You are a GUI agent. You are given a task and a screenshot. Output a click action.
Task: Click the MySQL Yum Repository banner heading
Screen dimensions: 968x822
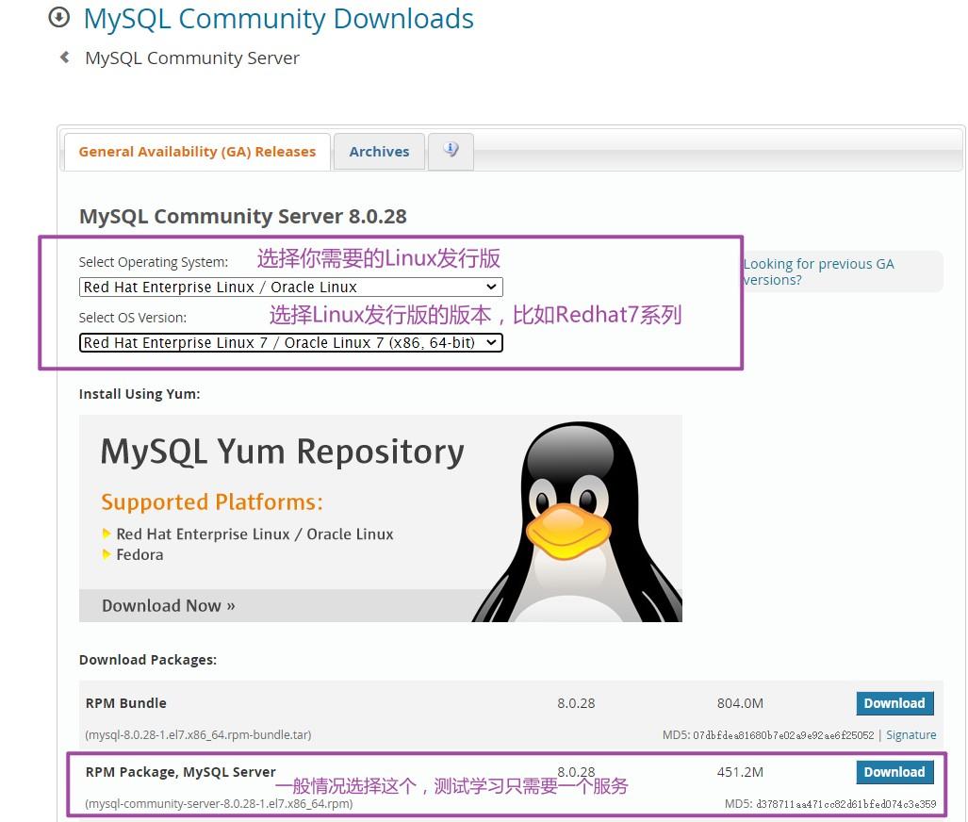280,451
